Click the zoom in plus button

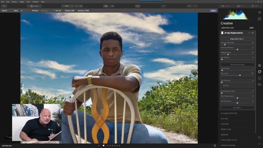pyautogui.click(x=81, y=6)
